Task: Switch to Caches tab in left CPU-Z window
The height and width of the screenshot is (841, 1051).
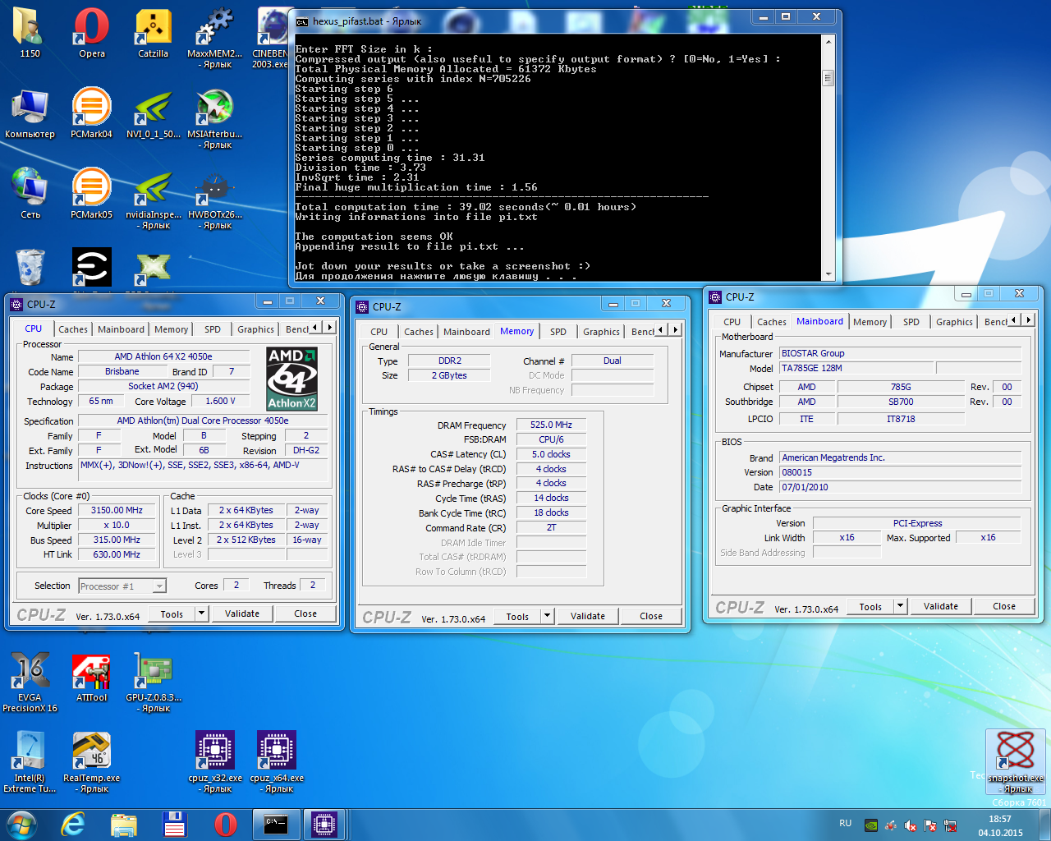Action: point(73,329)
